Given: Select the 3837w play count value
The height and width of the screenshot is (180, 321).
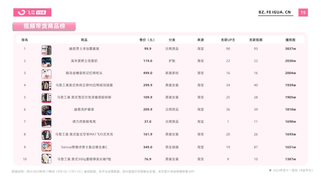Looking at the screenshot, I should point(290,49).
